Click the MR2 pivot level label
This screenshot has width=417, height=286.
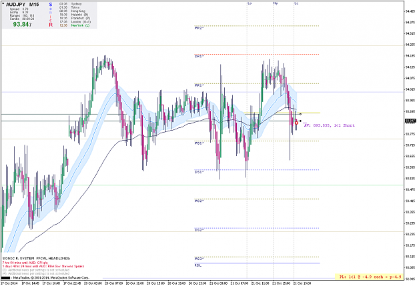coord(199,27)
